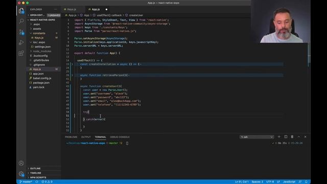
Task: Expand the Open Editors section
Action: click(37, 15)
